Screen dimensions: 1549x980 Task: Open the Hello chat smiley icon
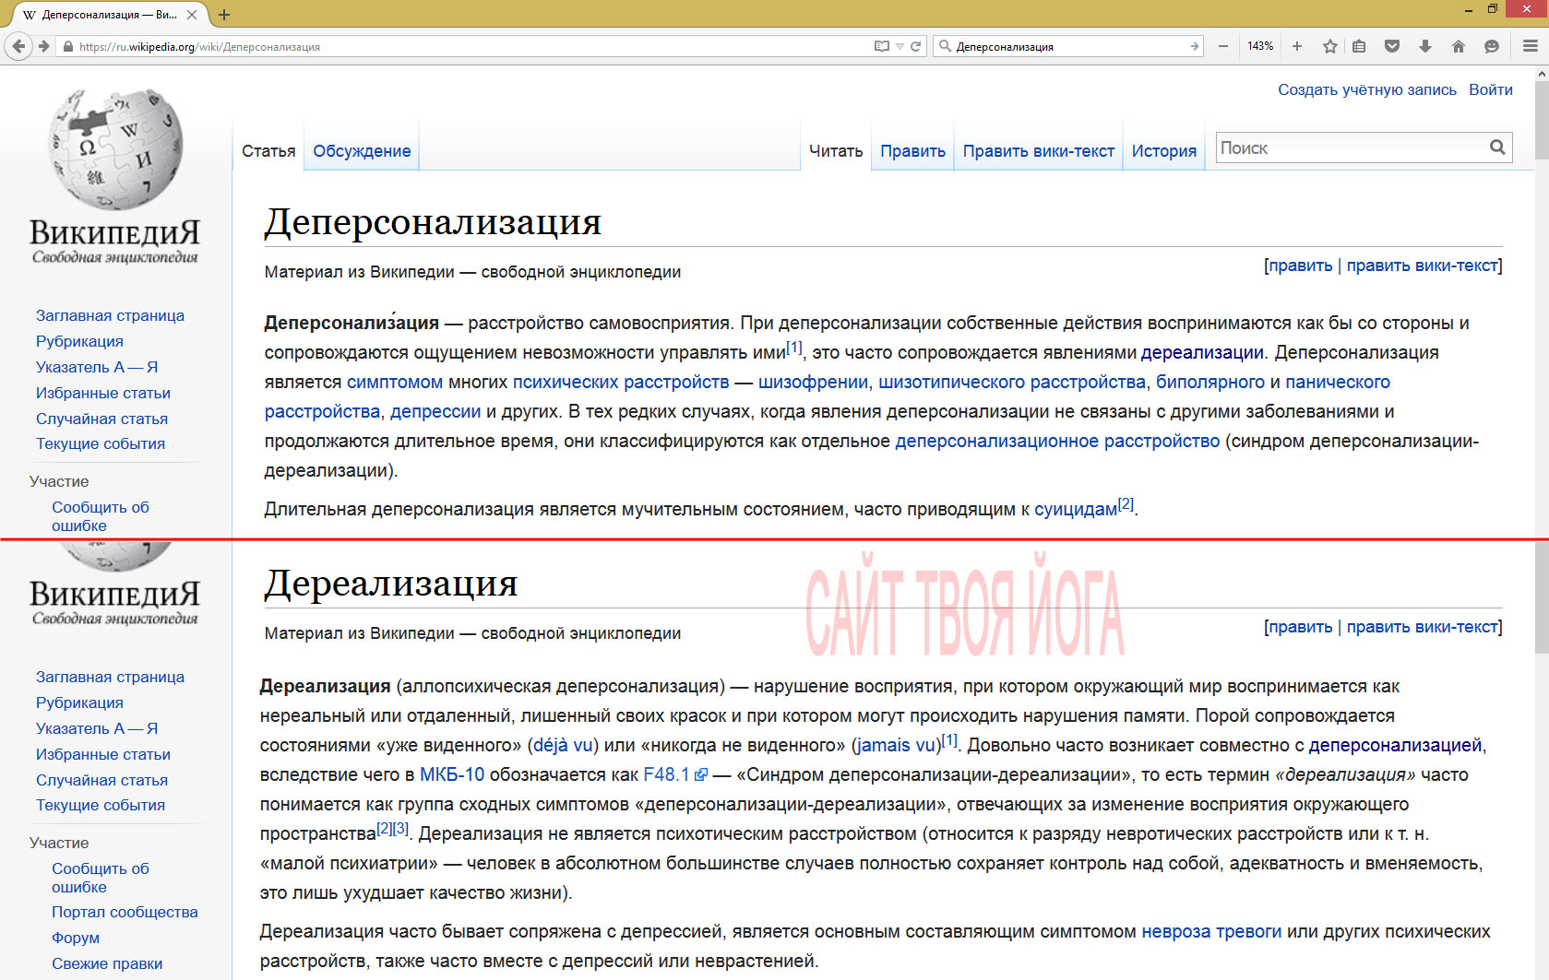pos(1492,46)
